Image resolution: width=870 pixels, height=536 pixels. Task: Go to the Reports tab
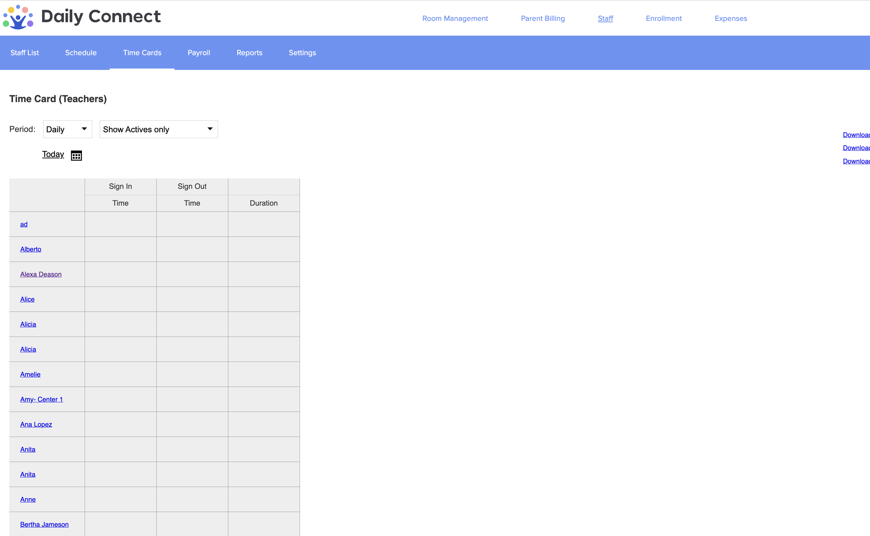249,53
